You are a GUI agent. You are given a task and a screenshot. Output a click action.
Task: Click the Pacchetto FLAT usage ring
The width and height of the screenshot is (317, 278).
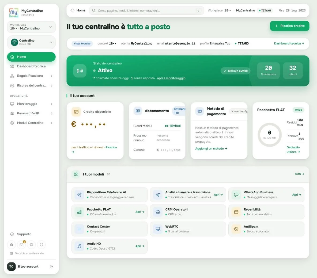tap(270, 135)
